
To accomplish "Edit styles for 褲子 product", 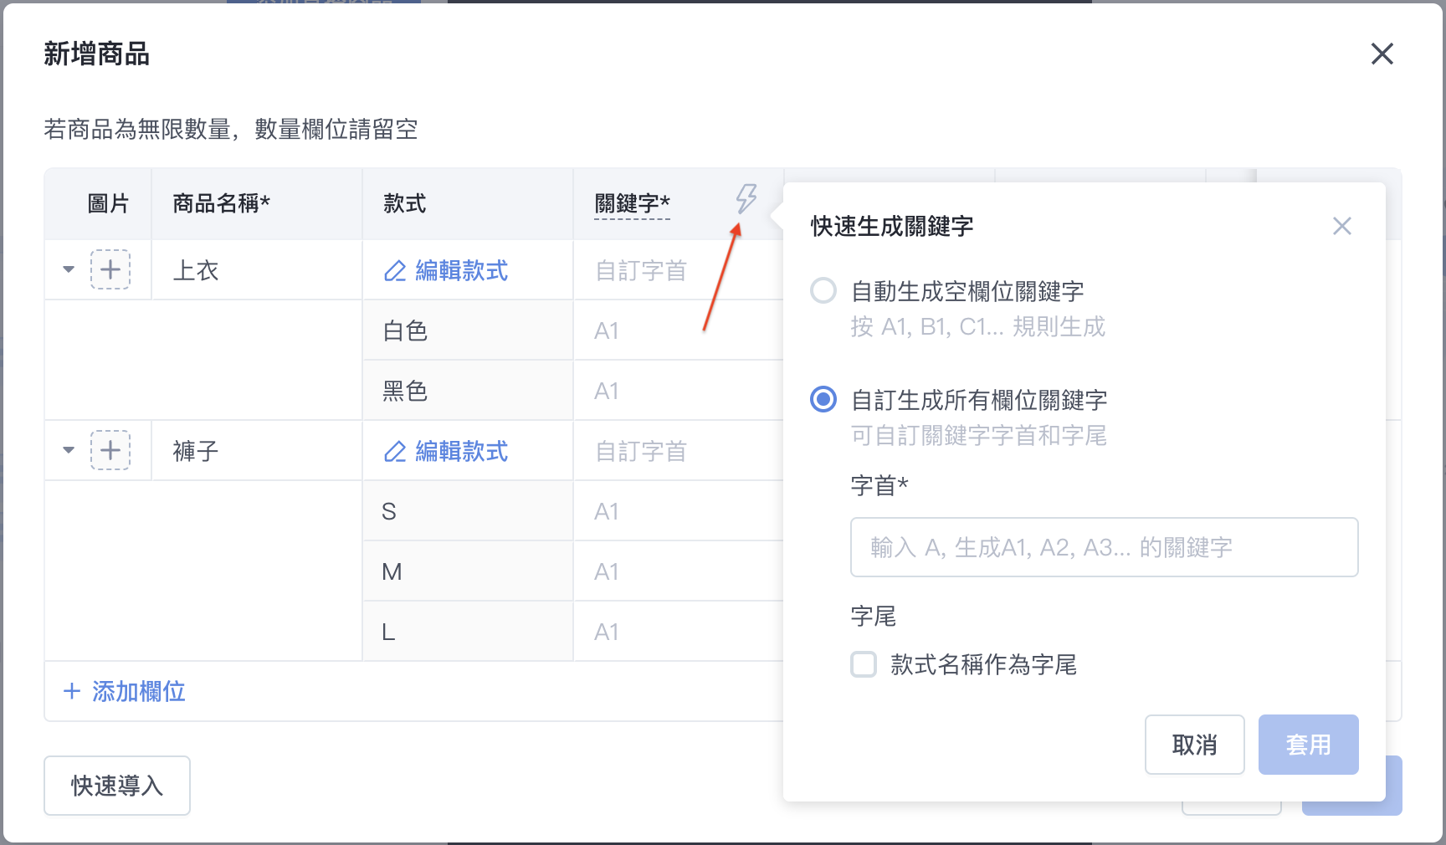I will (x=445, y=451).
